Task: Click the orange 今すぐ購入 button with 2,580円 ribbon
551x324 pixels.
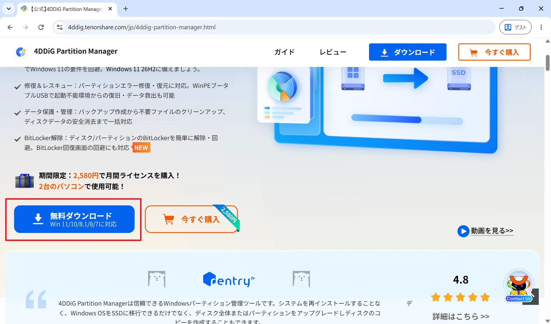Action: click(x=191, y=219)
